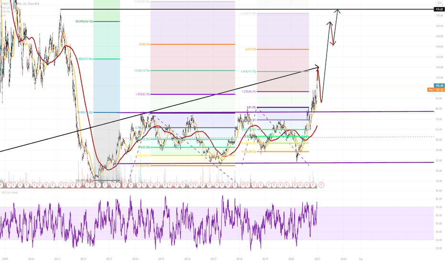Click the 2.618(171.85) Fibonacci label
The height and width of the screenshot is (262, 445).
click(248, 14)
